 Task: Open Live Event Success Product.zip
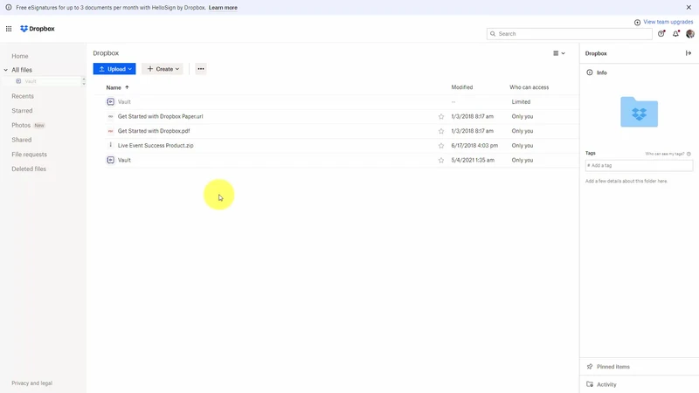[x=156, y=146]
